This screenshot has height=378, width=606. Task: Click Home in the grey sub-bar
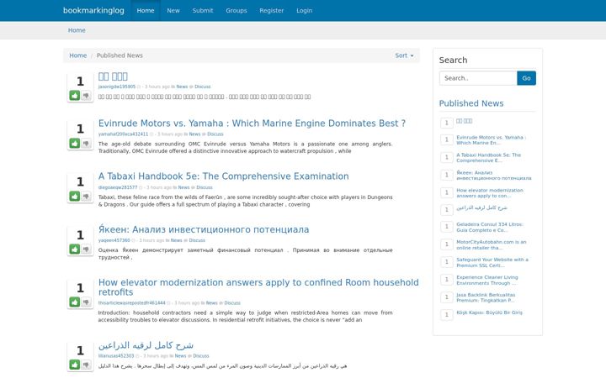(x=77, y=30)
